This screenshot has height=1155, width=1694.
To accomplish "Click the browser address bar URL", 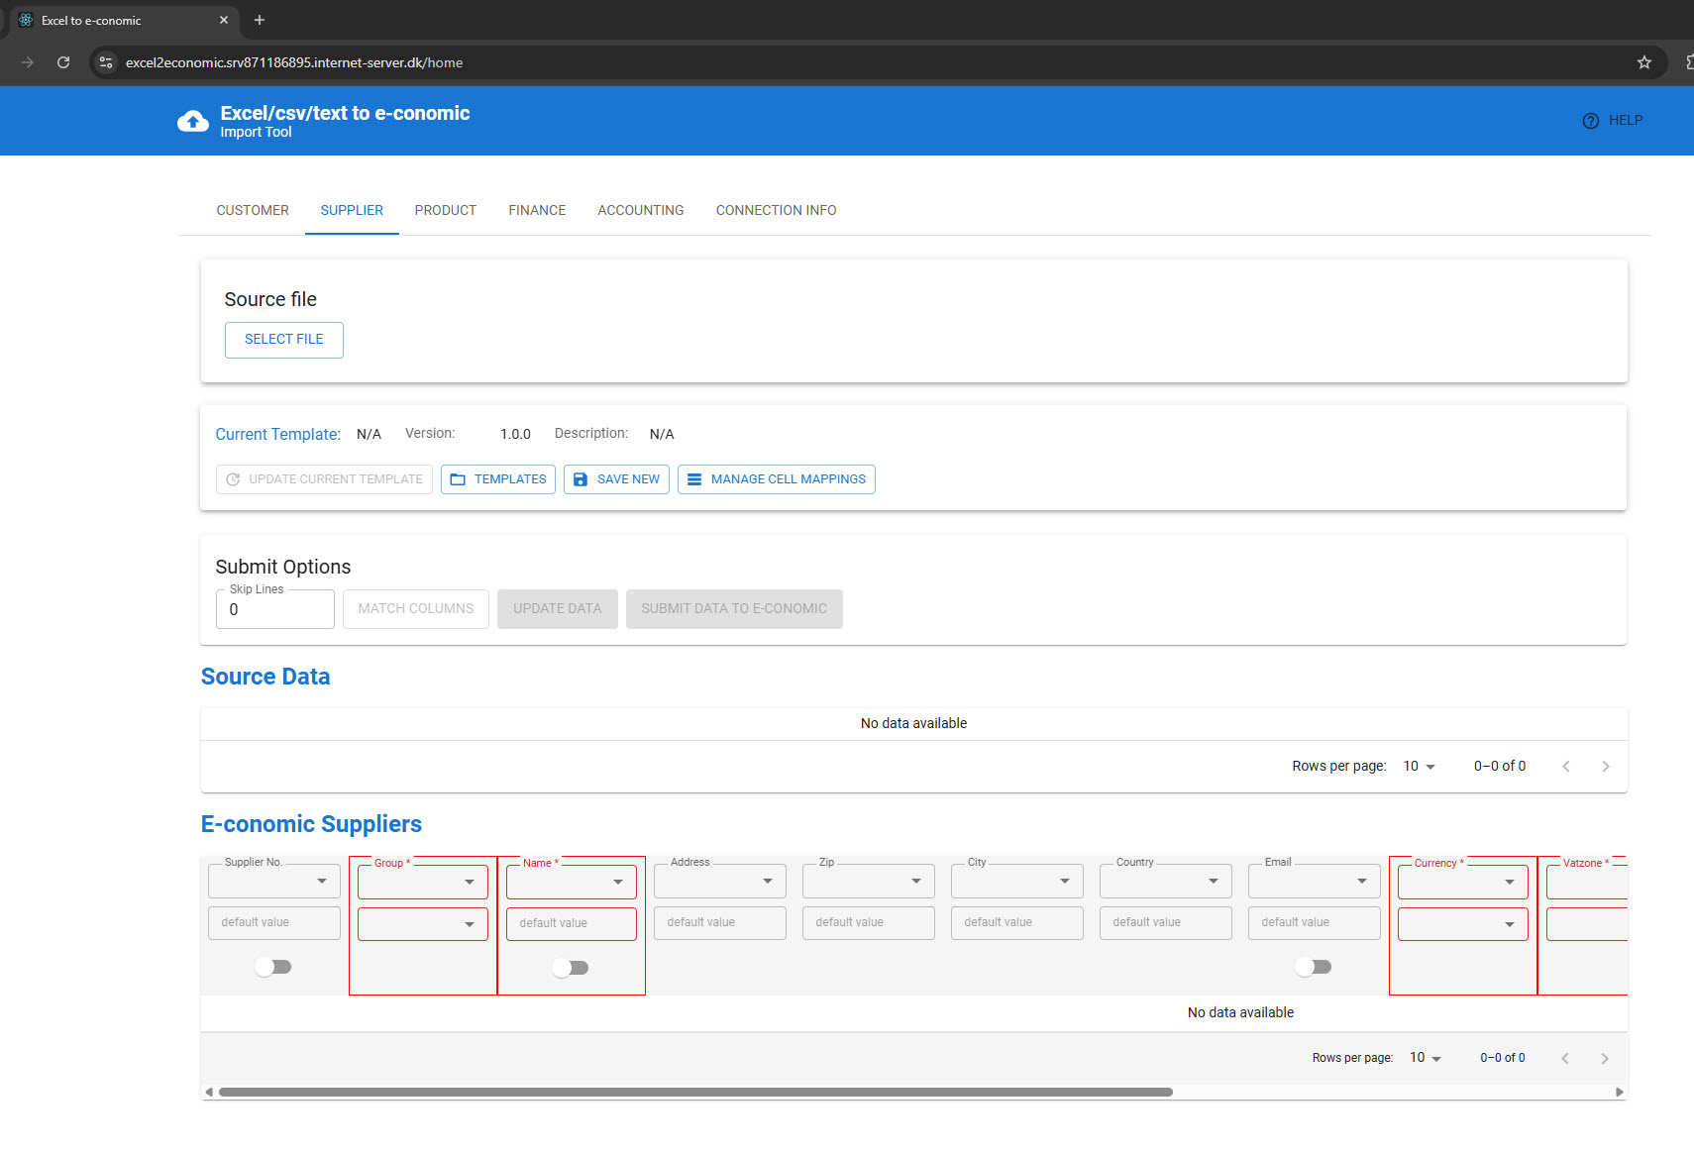I will (294, 62).
